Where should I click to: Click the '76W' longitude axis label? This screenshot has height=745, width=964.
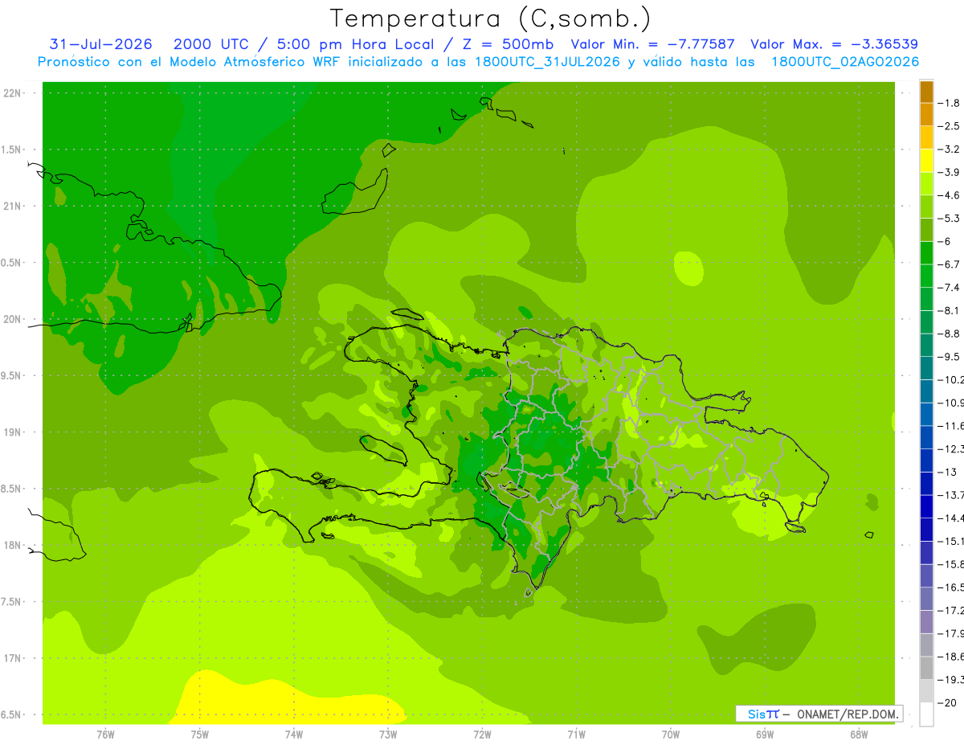105,735
